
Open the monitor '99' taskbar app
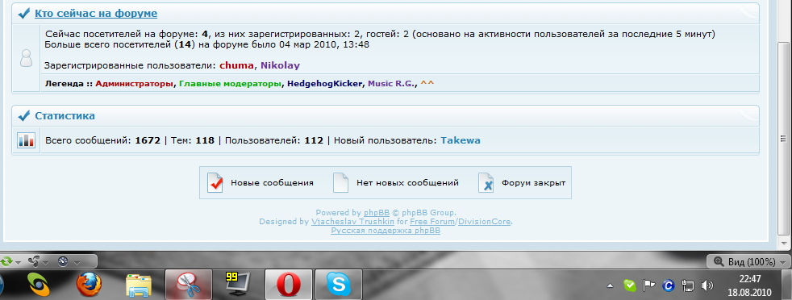[x=238, y=285]
